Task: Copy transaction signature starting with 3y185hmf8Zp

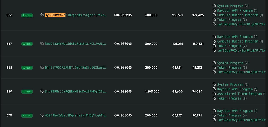Action: (x=42, y=15)
